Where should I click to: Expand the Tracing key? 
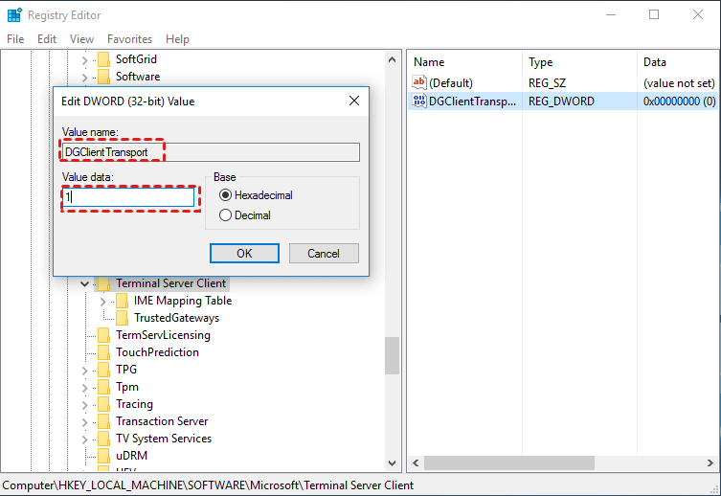pos(84,404)
